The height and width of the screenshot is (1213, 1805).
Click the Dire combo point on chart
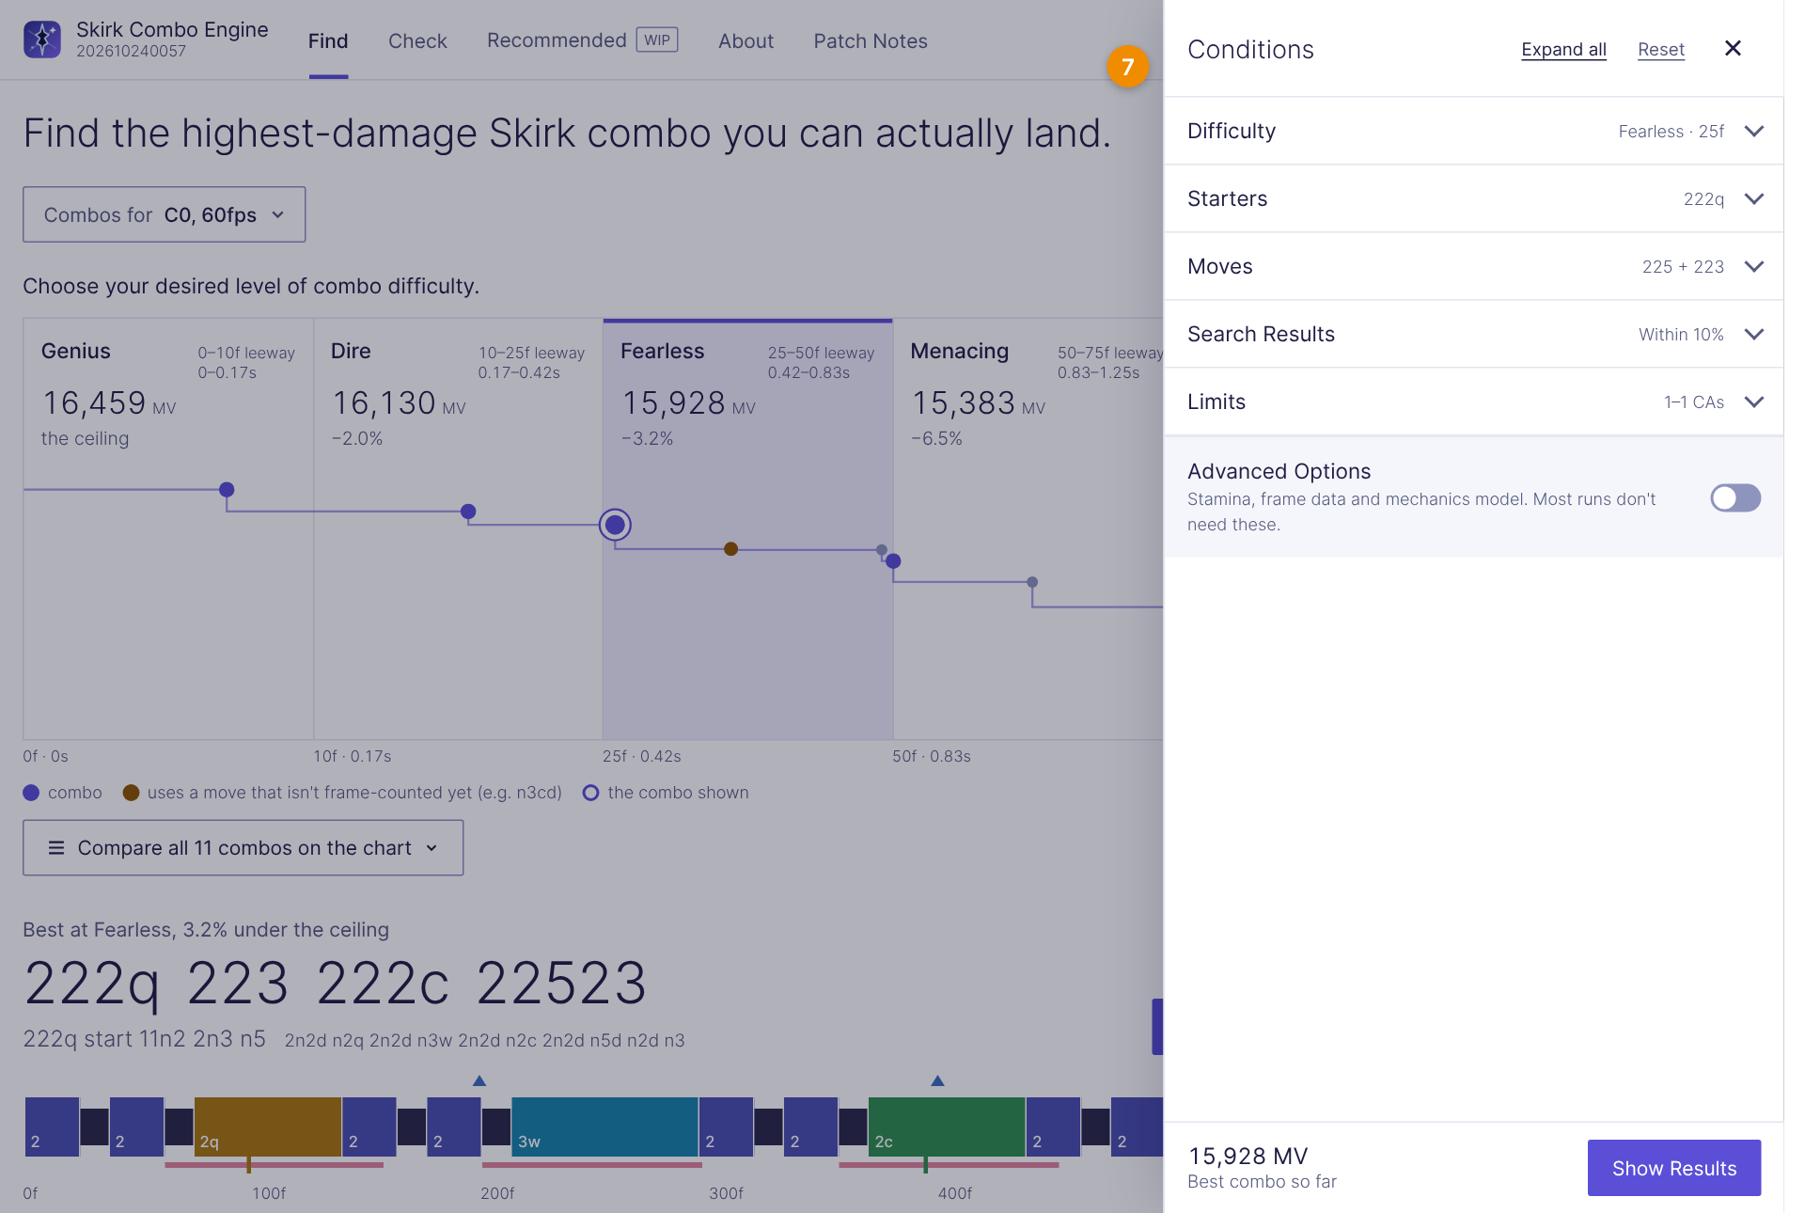tap(468, 512)
